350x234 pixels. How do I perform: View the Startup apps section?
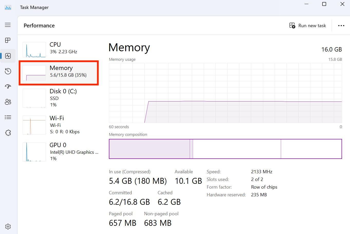click(x=8, y=86)
